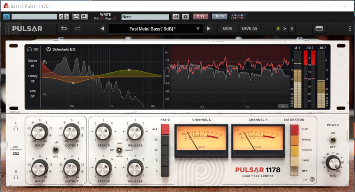Screen dimensions: 355x192
Task: Select B comparison slot
Action: click(292, 28)
